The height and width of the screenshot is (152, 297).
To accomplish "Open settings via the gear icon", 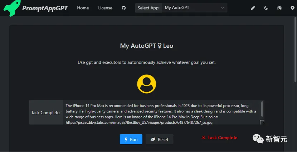I will point(292,8).
